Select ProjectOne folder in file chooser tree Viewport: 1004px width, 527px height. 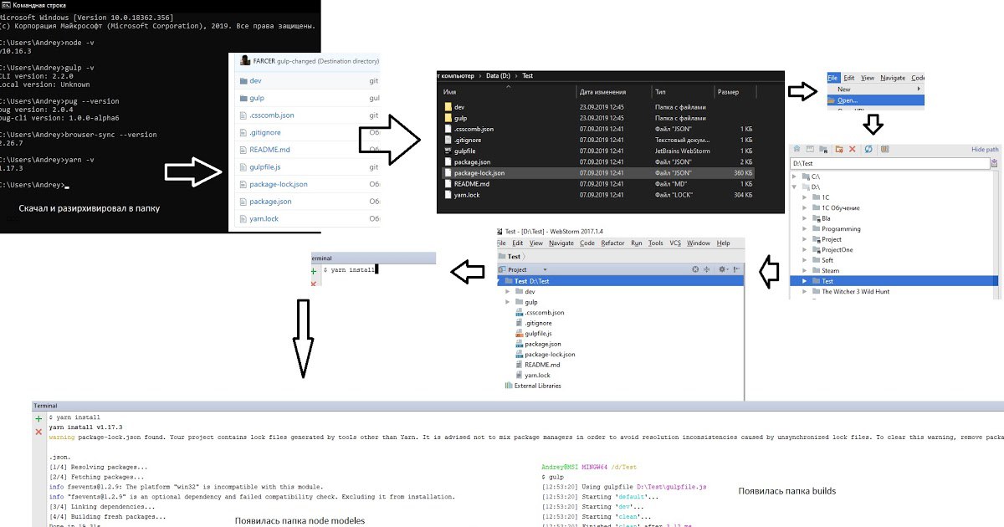(838, 250)
